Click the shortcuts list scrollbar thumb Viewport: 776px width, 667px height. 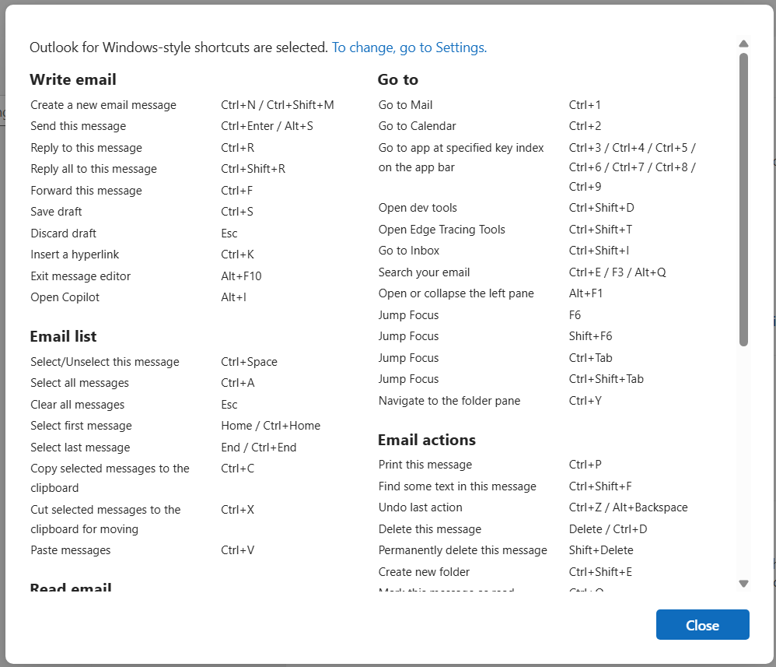point(743,198)
